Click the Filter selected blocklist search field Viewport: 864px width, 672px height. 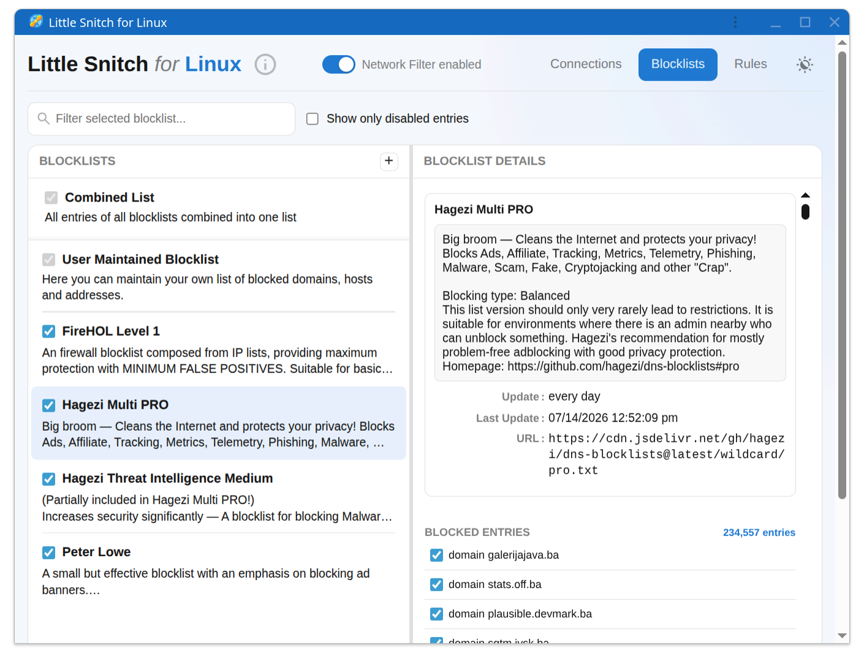pos(161,119)
